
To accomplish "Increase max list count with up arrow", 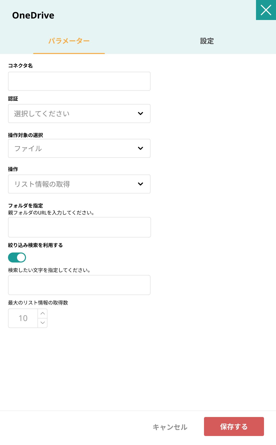I will click(x=43, y=313).
